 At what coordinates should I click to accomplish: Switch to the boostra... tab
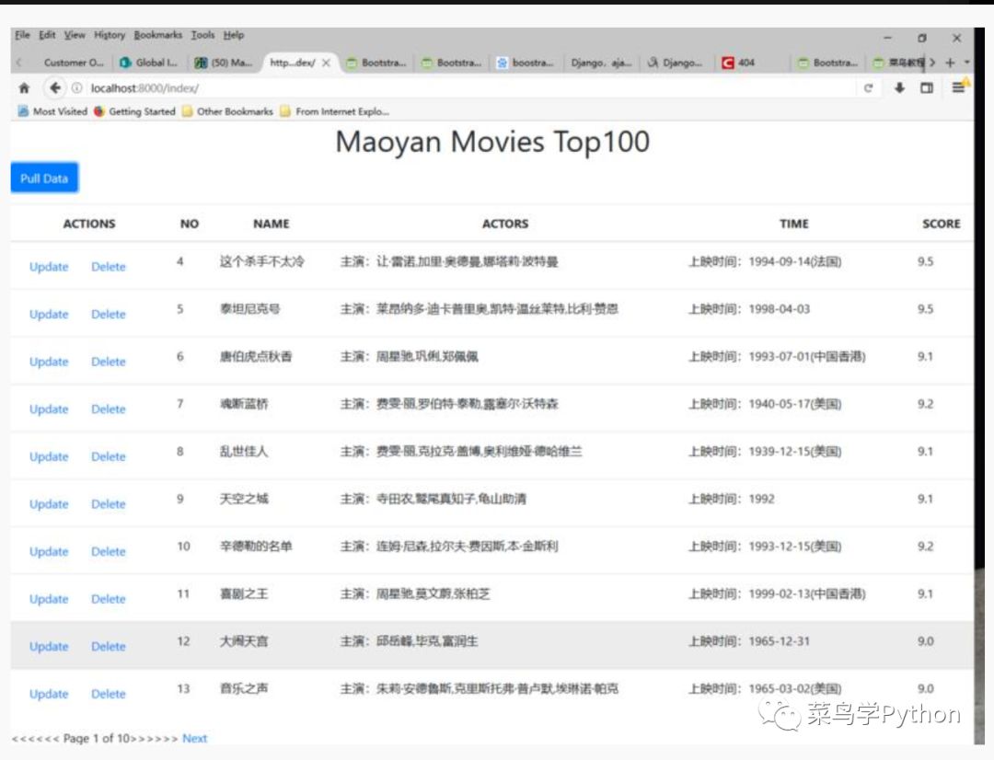point(526,63)
